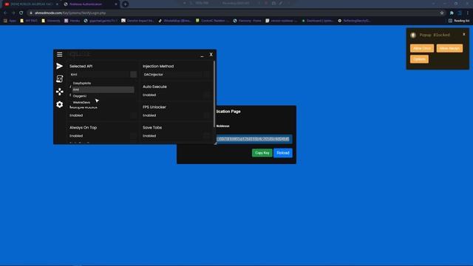
Task: Collapse the Selected API dropdown arrow
Action: [x=133, y=75]
